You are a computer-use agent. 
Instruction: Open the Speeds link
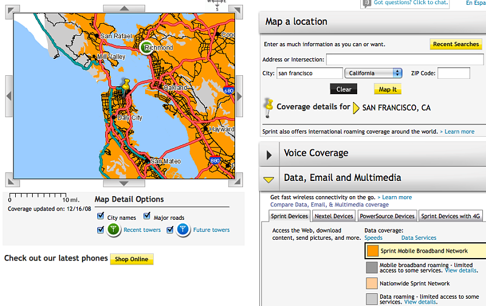(373, 238)
